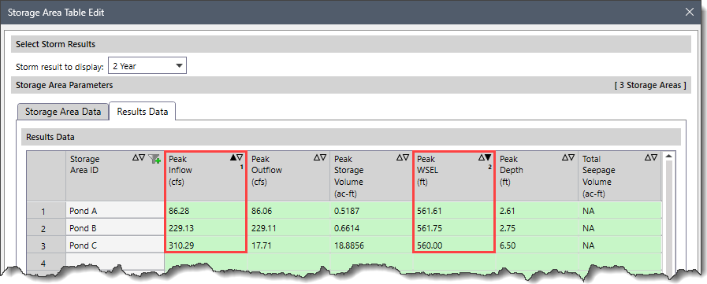
Task: Click ascending sort triangle in Peak Inflow header
Action: tap(233, 157)
